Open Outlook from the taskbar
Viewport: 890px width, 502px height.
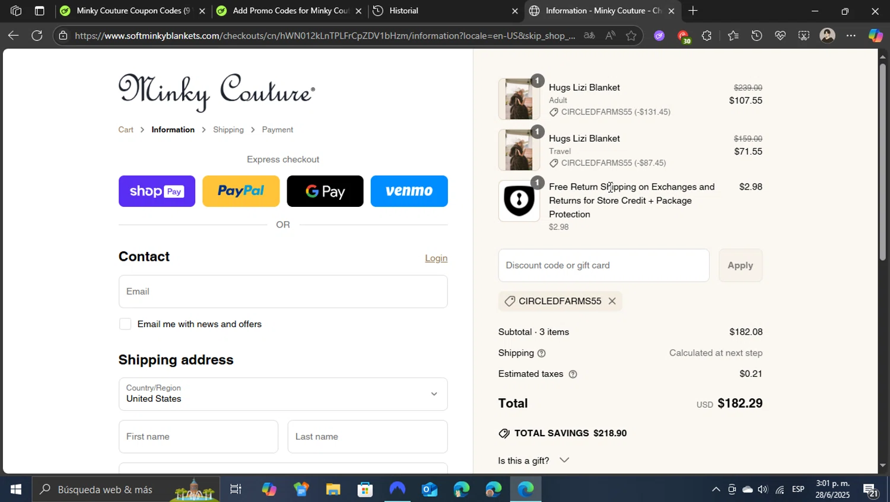click(429, 490)
